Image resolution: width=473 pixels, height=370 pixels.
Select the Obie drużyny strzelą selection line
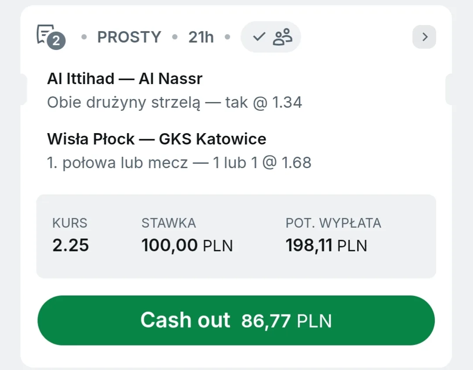pos(174,102)
